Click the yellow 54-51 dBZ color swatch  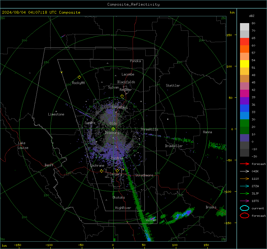click(244, 64)
